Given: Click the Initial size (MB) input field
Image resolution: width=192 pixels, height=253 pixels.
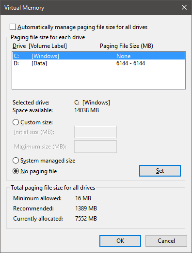Looking at the screenshot, I should pyautogui.click(x=96, y=132).
